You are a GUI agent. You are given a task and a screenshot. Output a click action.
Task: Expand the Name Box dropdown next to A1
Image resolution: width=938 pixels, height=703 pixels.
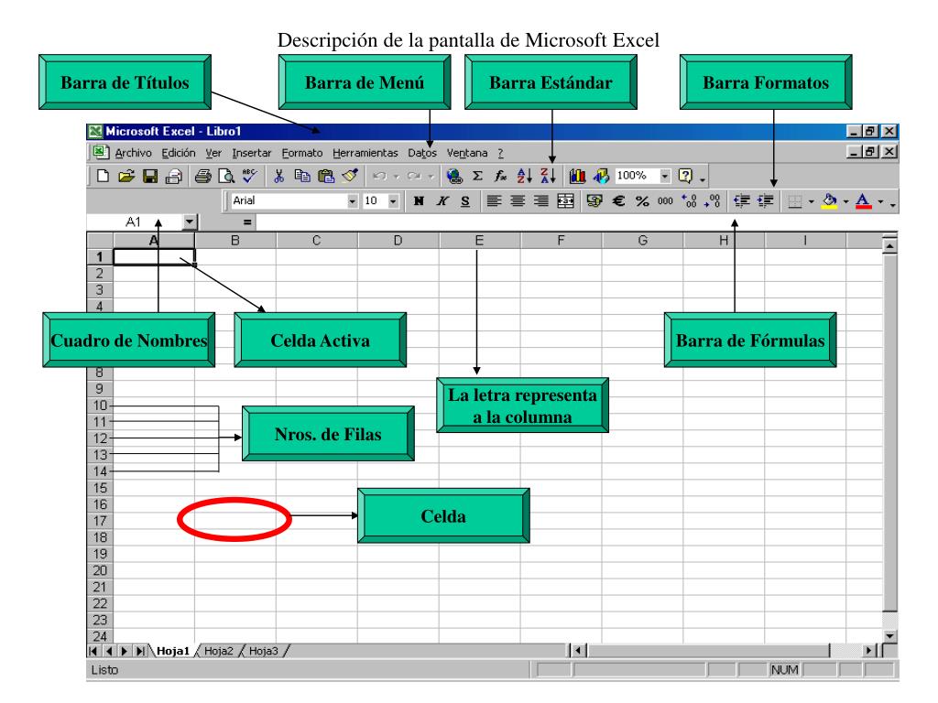click(x=189, y=222)
